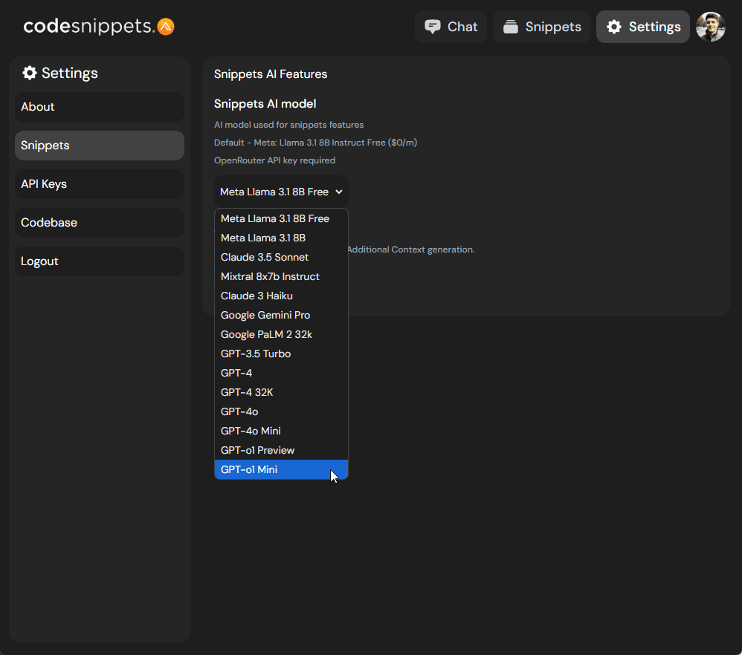This screenshot has height=655, width=742.
Task: Choose GPT-o1 Preview model
Action: pyautogui.click(x=281, y=450)
